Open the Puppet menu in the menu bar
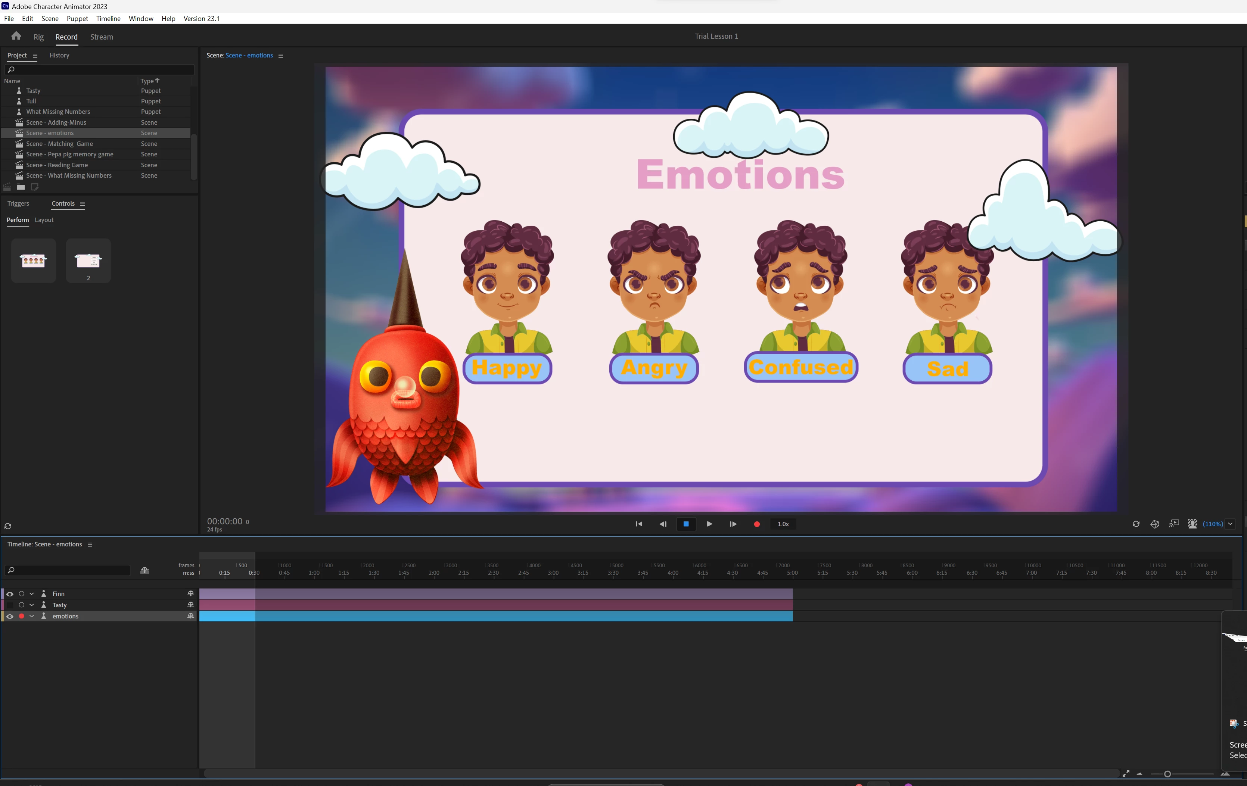 pyautogui.click(x=77, y=19)
